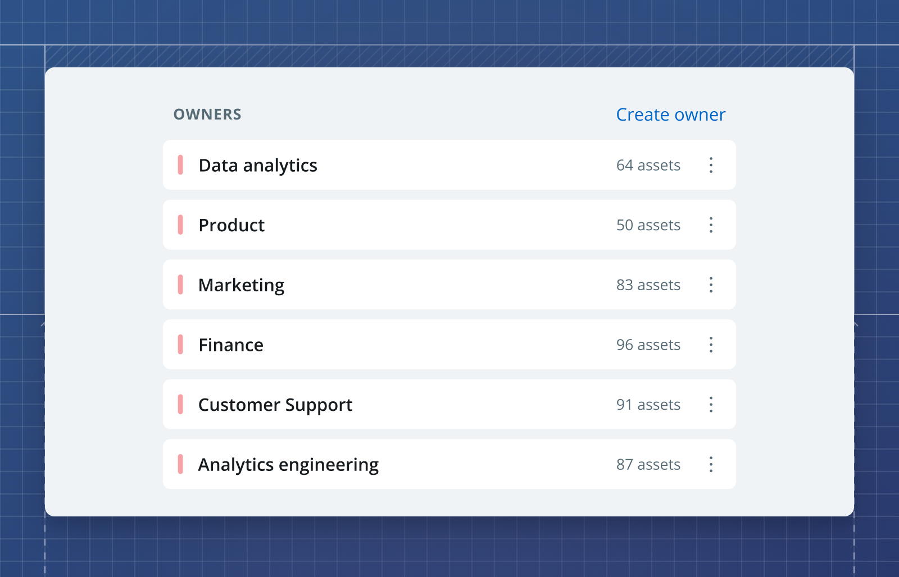Select the Product owner name
899x577 pixels.
[231, 225]
